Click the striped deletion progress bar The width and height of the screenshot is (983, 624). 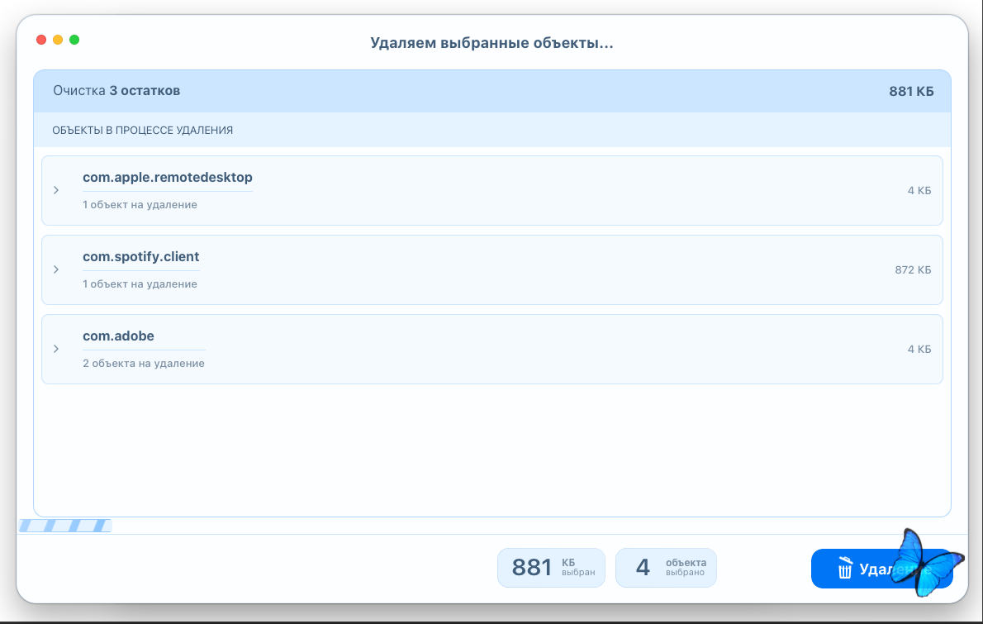[x=64, y=526]
